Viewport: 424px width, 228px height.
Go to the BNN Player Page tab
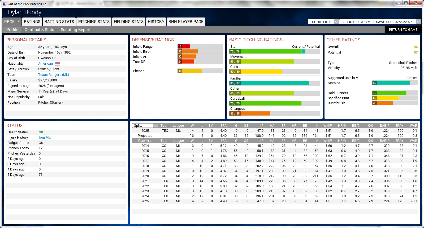[186, 22]
